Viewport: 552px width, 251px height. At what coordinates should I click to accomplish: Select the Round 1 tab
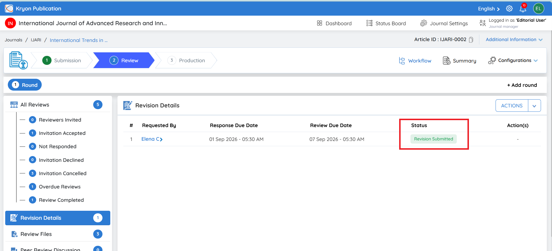(25, 85)
